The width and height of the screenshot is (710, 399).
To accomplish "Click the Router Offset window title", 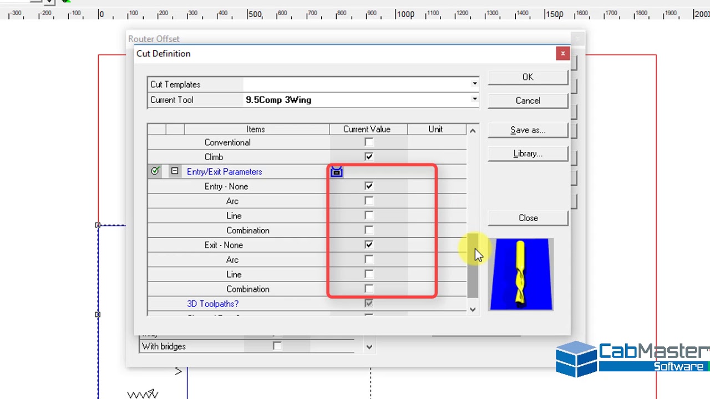I will [154, 39].
